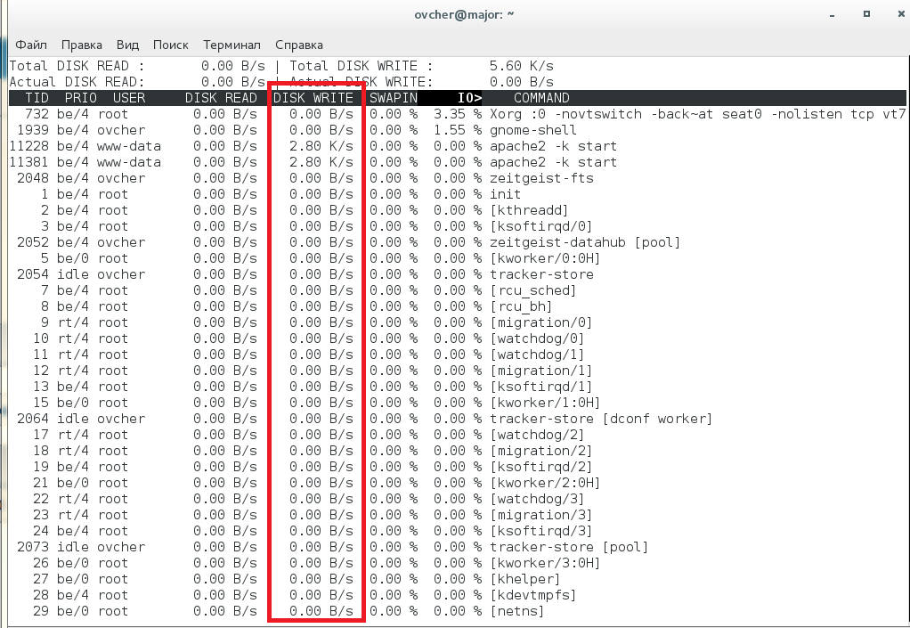Select the [kworker/2:0H] process row
910x628 pixels.
[x=458, y=484]
